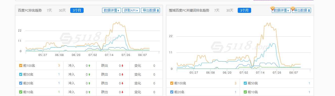Click VIP diamond badge on right panel 数据详情
Screen dimensions: 335x96
[273, 8]
